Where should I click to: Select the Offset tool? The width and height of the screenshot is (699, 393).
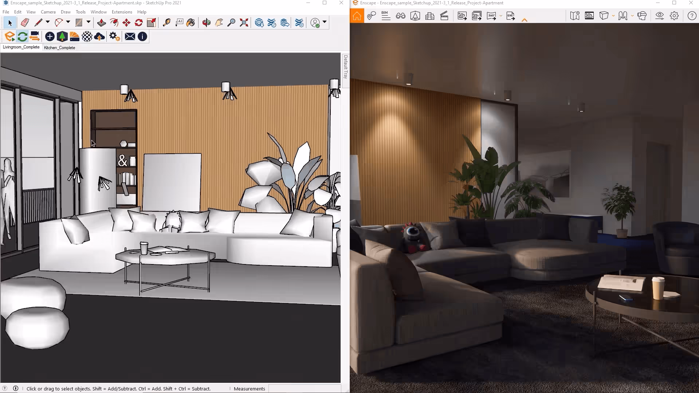(114, 23)
